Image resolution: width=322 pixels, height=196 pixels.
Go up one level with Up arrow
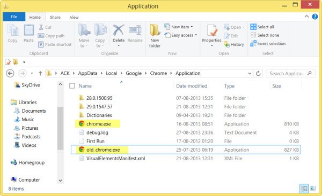(x=40, y=73)
